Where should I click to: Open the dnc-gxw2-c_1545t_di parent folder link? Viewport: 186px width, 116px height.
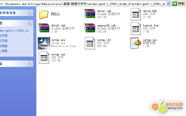14,30
